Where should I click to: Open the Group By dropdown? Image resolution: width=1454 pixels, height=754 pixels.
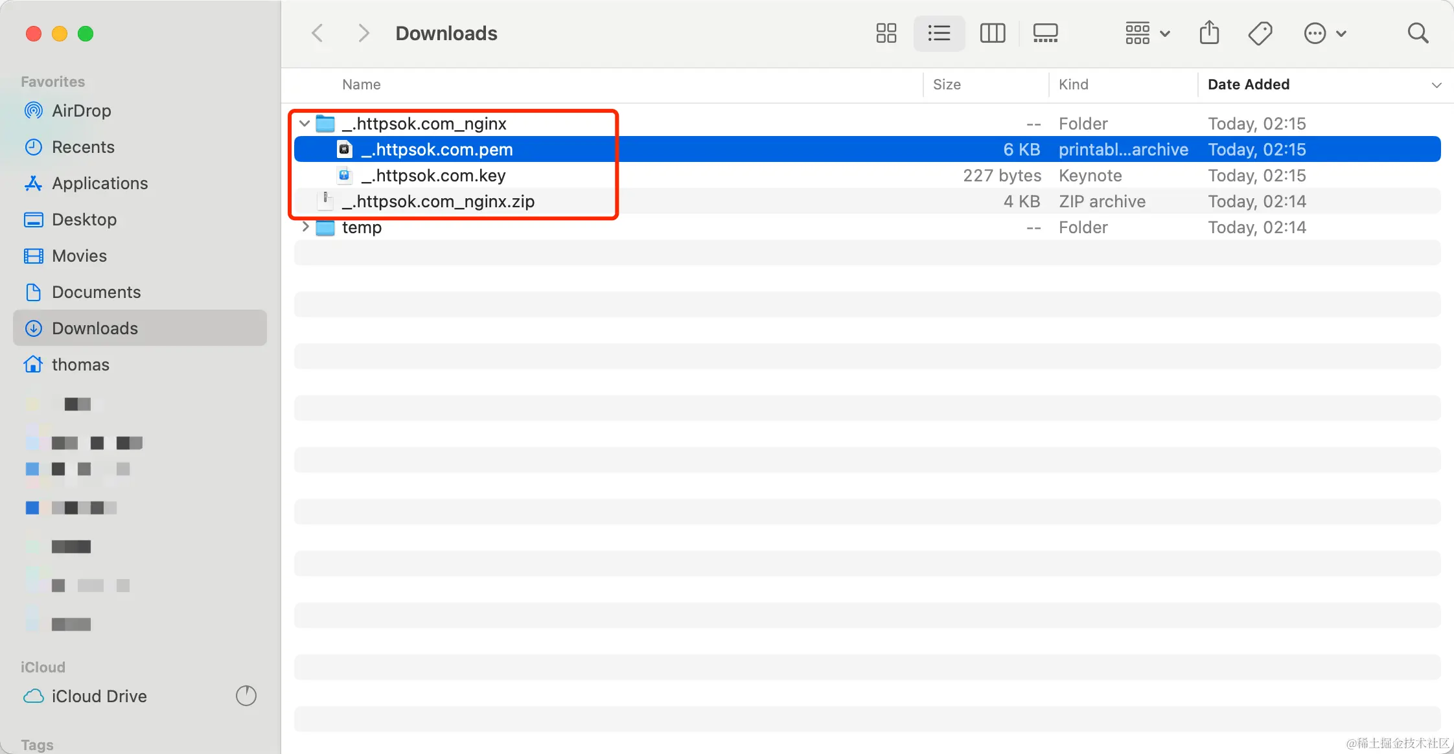(1147, 33)
